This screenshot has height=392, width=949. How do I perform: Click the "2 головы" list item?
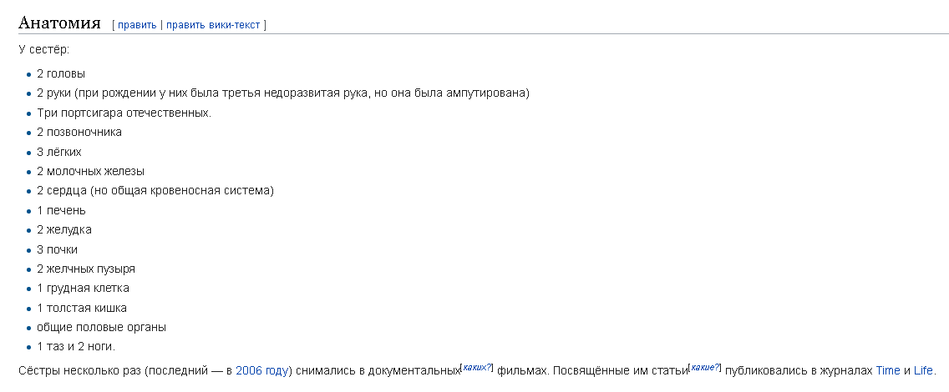(61, 73)
